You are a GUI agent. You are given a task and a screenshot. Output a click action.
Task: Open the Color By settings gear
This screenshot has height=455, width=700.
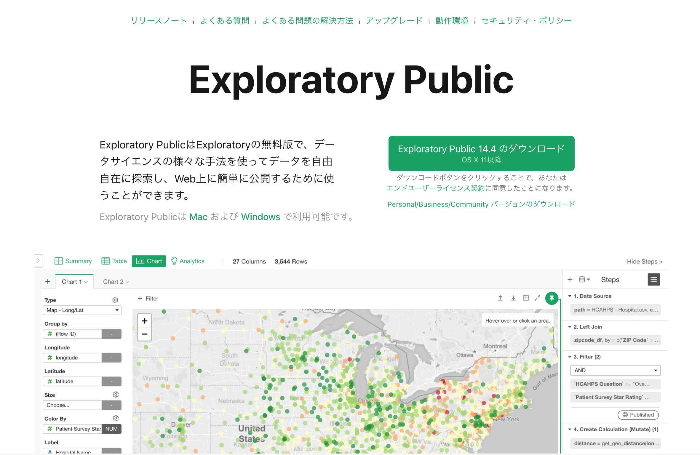[x=116, y=418]
